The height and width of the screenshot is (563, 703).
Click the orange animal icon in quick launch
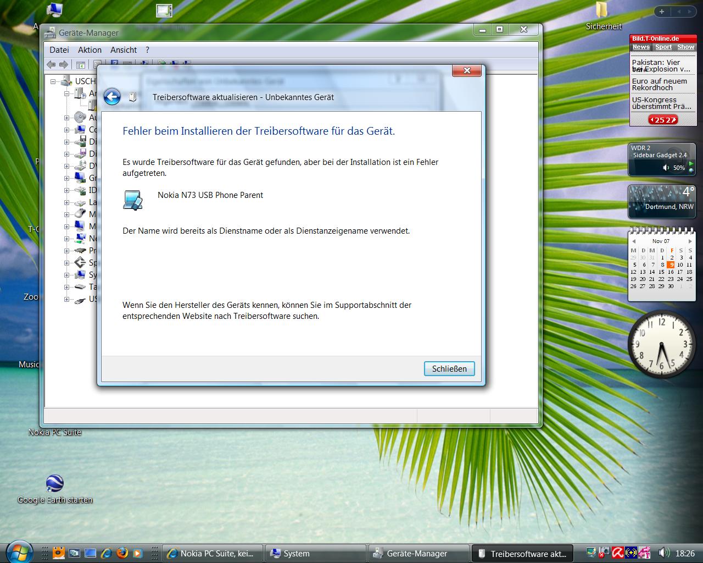(x=59, y=553)
